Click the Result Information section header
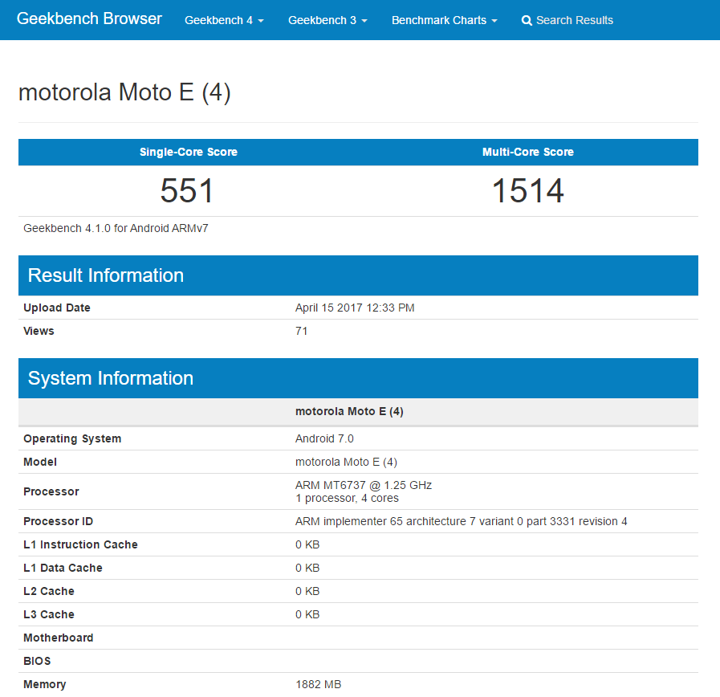Viewport: 720px width, 697px height. pyautogui.click(x=358, y=275)
